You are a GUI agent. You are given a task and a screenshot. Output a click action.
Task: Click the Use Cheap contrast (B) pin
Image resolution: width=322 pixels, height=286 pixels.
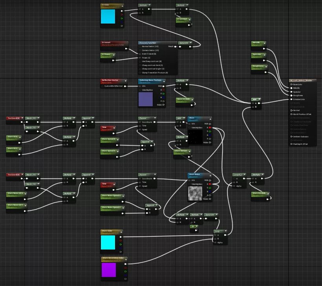pos(140,61)
